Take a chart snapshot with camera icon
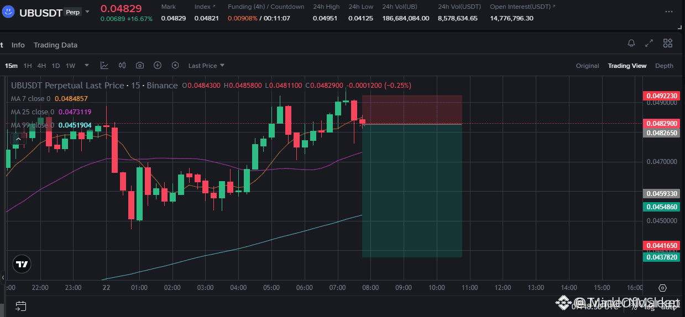Screen dimensions: 685x317 click(x=140, y=65)
